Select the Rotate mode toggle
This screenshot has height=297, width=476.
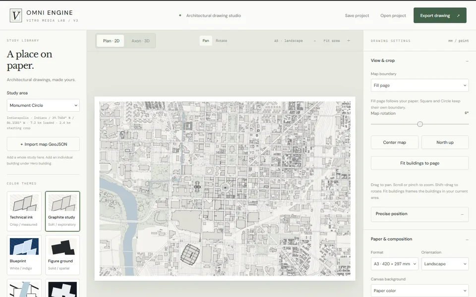(221, 41)
